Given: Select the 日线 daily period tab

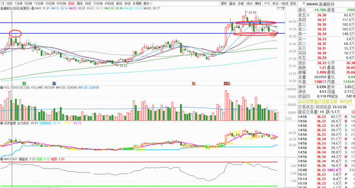Looking at the screenshot, I should point(71,3).
